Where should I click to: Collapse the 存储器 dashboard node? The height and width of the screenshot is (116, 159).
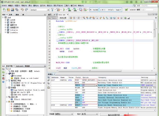point(7,87)
